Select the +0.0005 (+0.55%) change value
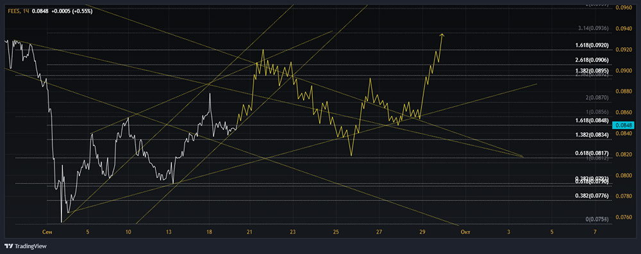 point(72,11)
